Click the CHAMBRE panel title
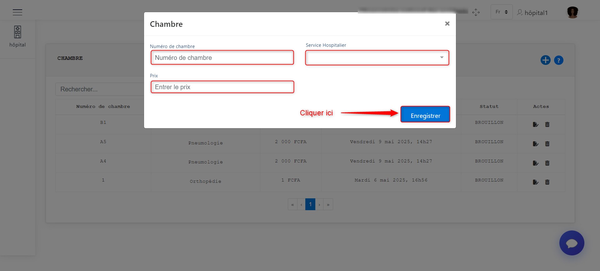Image resolution: width=600 pixels, height=271 pixels. (x=70, y=58)
